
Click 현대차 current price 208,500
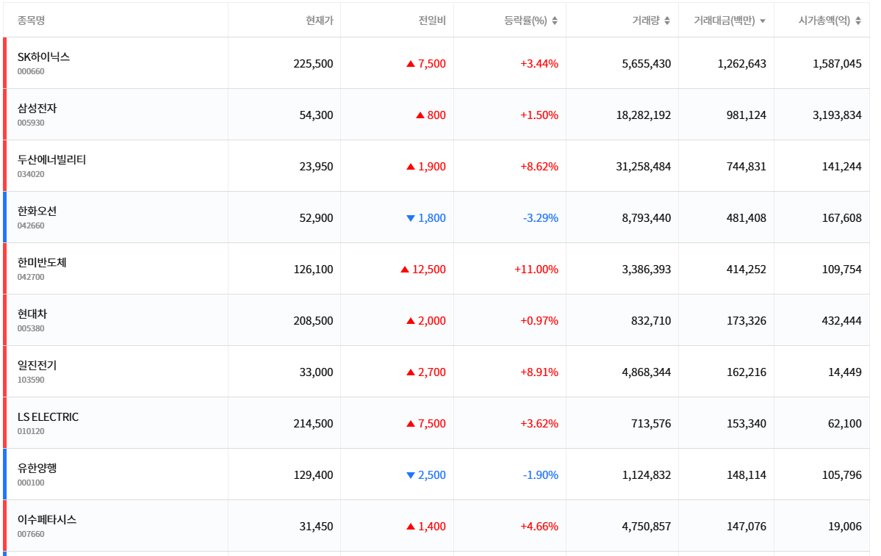(x=313, y=321)
